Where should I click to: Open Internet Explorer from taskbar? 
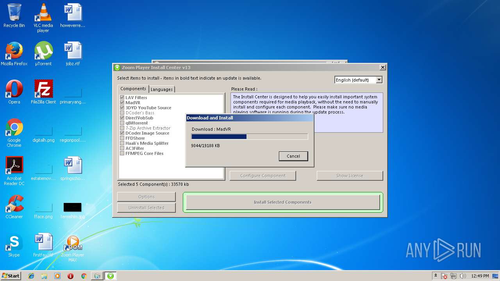click(31, 276)
